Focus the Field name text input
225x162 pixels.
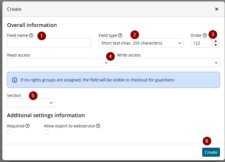(x=49, y=43)
